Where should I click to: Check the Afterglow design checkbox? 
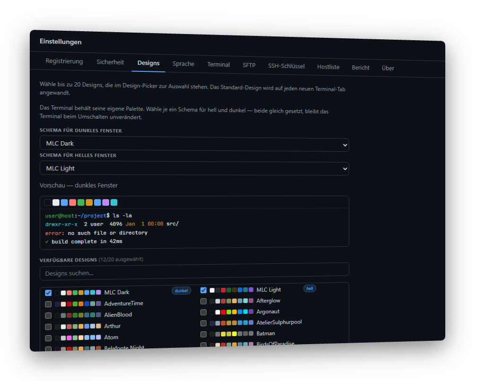pos(203,301)
